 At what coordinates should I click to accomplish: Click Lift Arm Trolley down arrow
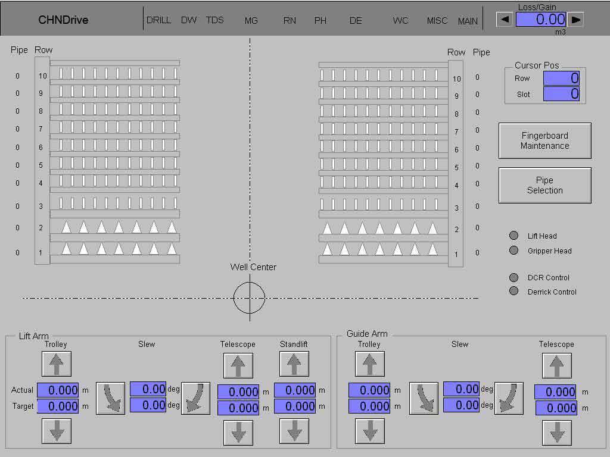(57, 431)
